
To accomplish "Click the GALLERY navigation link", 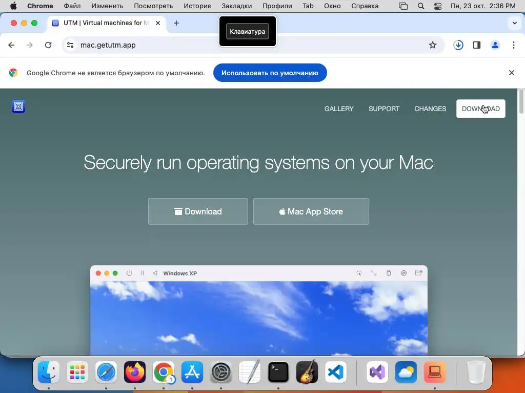I will click(x=339, y=108).
